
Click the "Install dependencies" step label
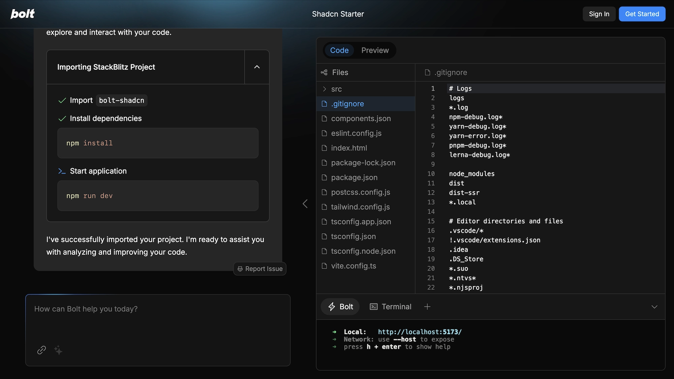[106, 119]
